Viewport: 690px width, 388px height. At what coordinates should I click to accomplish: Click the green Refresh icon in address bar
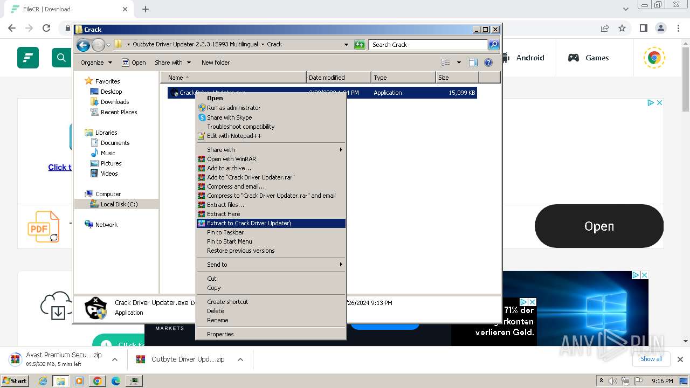(360, 45)
